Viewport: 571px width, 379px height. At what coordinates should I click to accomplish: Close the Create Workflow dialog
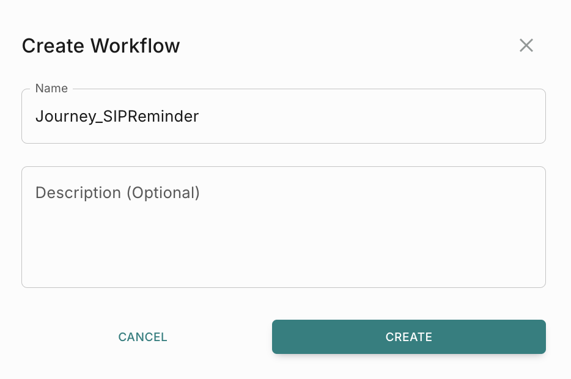(526, 45)
